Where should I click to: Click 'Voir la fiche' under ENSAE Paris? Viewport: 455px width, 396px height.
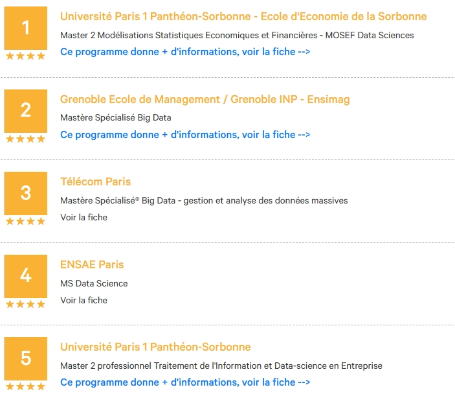pos(83,300)
